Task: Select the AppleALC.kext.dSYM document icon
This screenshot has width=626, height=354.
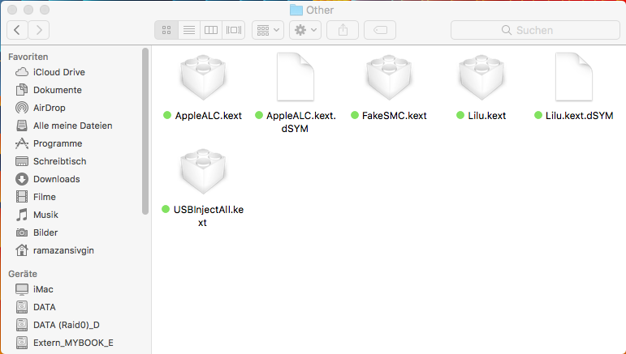Action: pyautogui.click(x=296, y=77)
